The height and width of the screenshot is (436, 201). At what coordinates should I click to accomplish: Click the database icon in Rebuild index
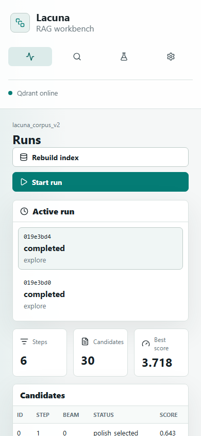pyautogui.click(x=24, y=158)
